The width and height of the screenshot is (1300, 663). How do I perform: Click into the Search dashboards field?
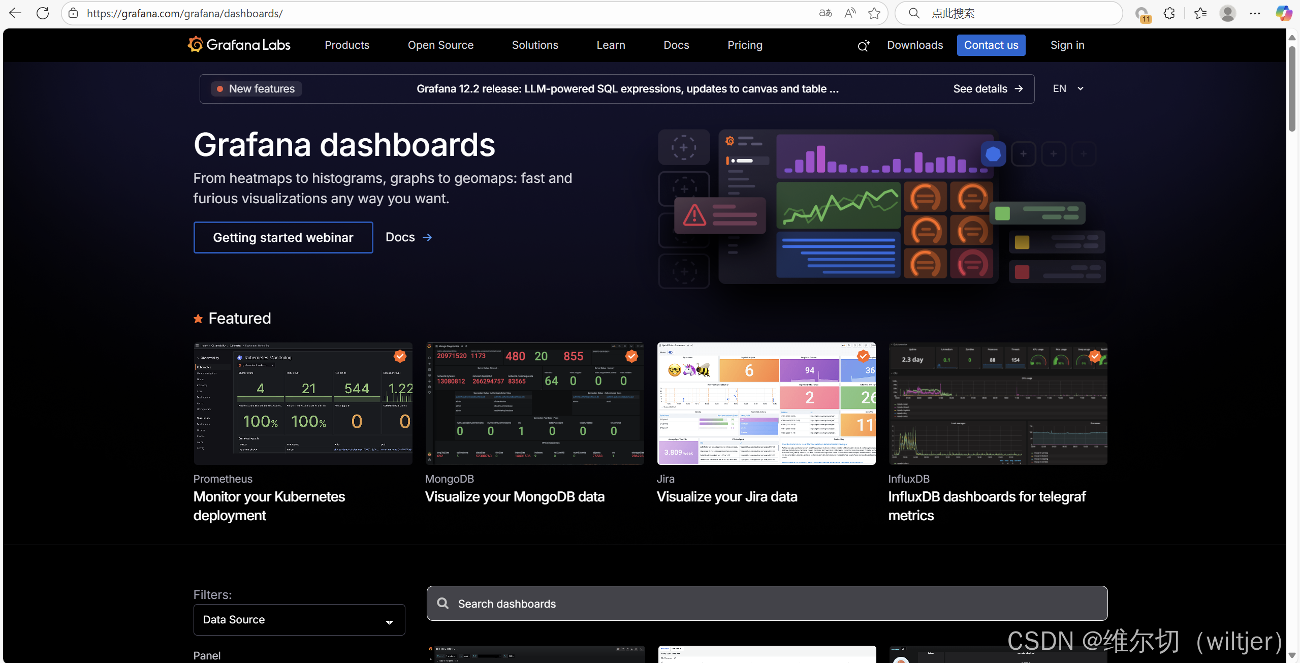pyautogui.click(x=767, y=603)
